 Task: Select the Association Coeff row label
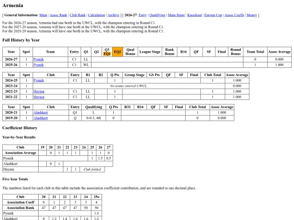[21, 203]
